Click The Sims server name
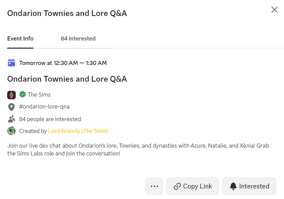 coord(39,95)
